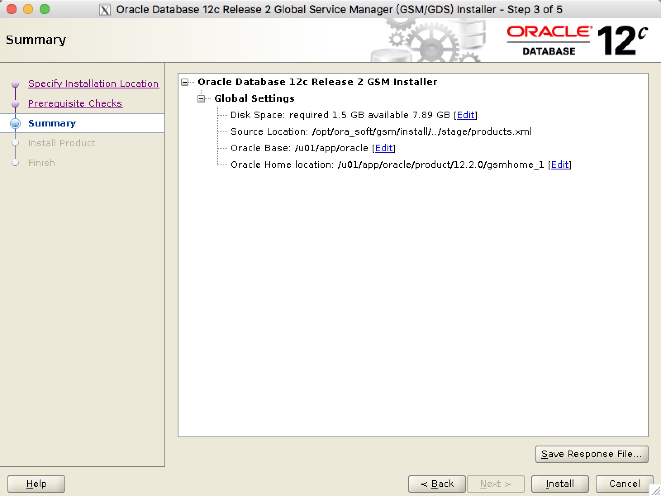The image size is (661, 496).
Task: Click the Global Settings heading
Action: (x=254, y=98)
